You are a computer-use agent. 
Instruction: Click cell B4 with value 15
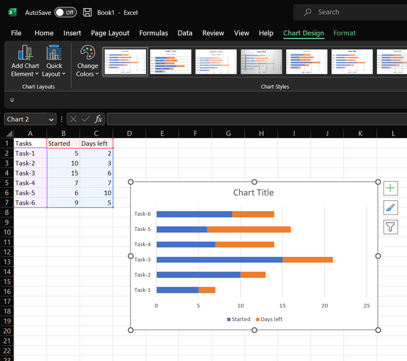point(64,173)
